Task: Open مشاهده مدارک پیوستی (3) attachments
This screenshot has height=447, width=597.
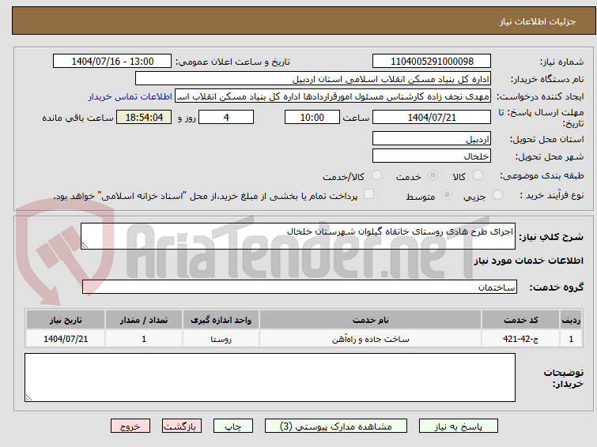Action: pos(336,426)
